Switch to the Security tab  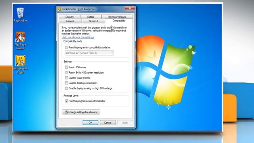[x=70, y=17]
